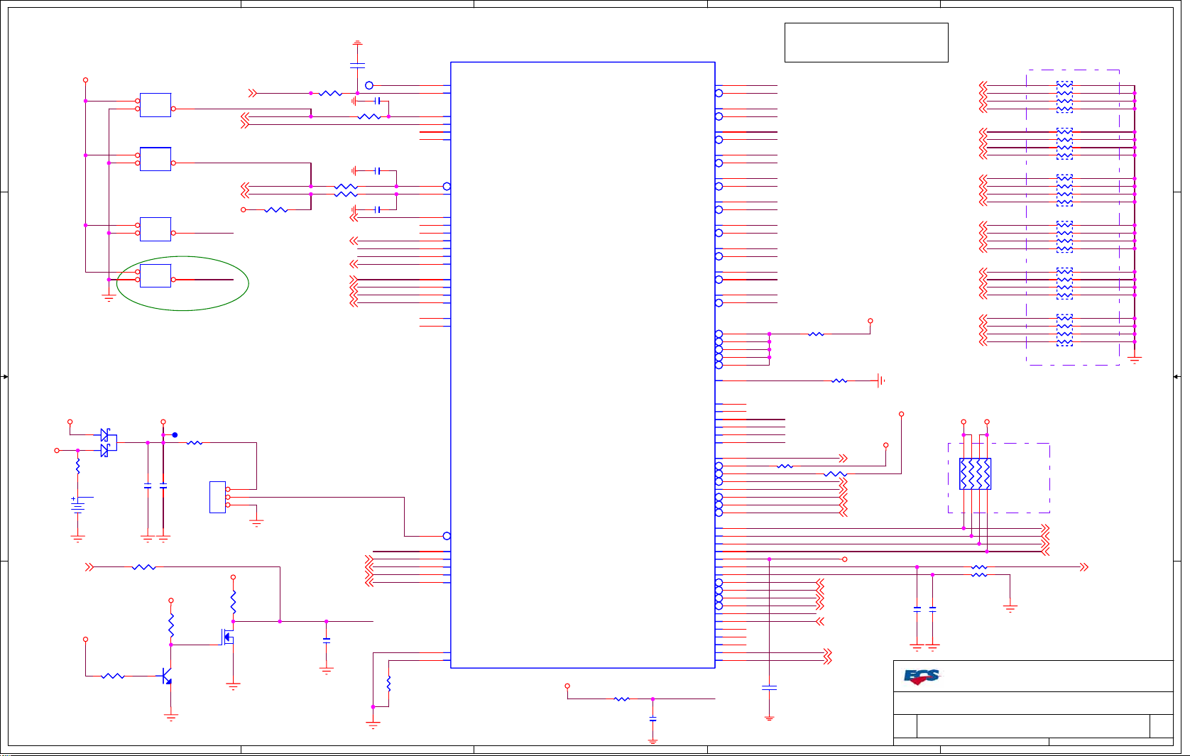Click the empty note box above the IC
Screen dimensions: 1190x756
click(x=866, y=43)
